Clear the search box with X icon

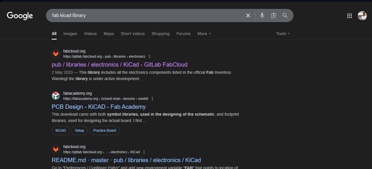coord(248,15)
